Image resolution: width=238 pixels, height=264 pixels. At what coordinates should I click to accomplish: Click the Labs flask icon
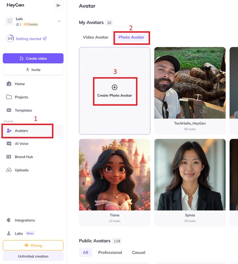pos(9,233)
